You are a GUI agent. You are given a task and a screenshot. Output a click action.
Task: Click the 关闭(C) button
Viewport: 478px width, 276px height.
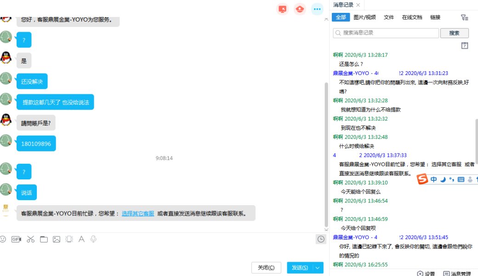point(266,267)
